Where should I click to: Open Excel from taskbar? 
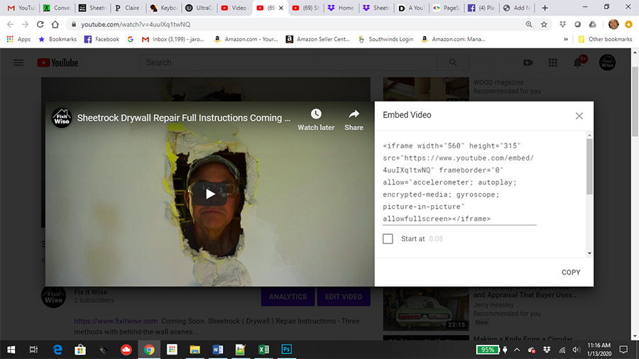pos(263,350)
